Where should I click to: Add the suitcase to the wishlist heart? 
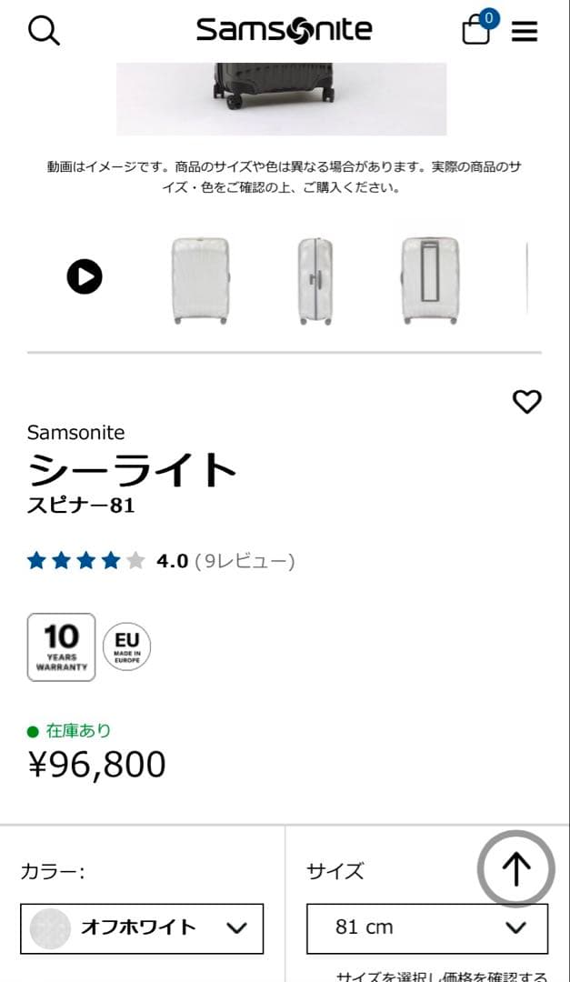click(x=527, y=401)
